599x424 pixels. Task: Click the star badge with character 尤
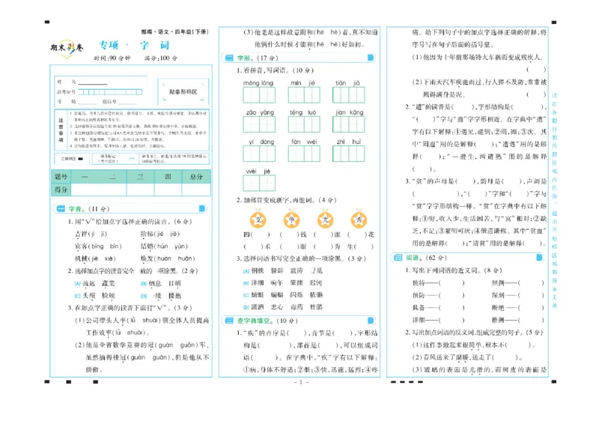326,219
